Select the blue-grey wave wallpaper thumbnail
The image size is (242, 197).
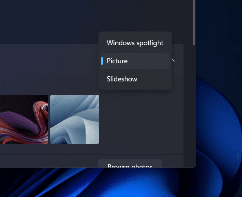(75, 119)
